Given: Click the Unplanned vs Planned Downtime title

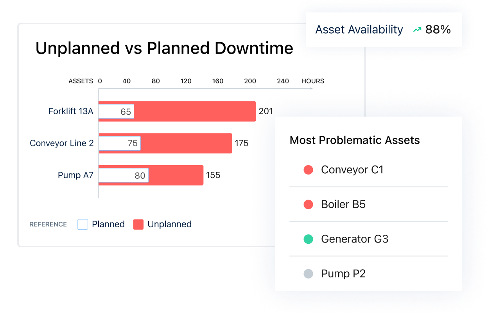Looking at the screenshot, I should [x=164, y=48].
